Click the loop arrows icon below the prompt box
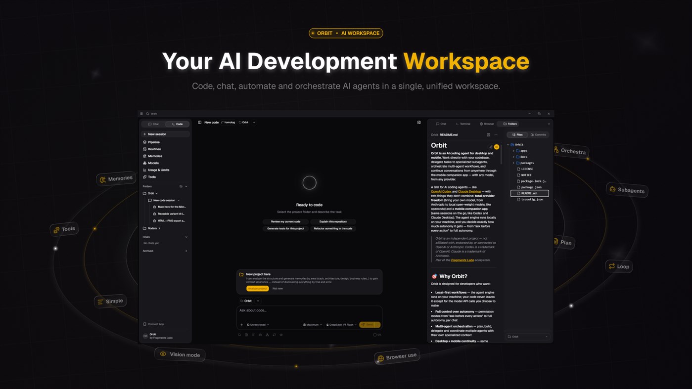The image size is (692, 389). [274, 335]
